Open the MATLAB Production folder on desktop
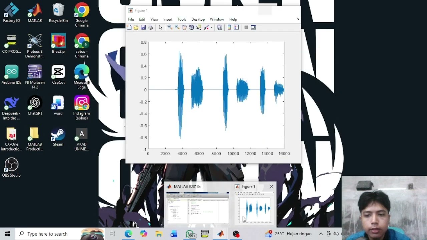This screenshot has width=427, height=240. pyautogui.click(x=35, y=139)
